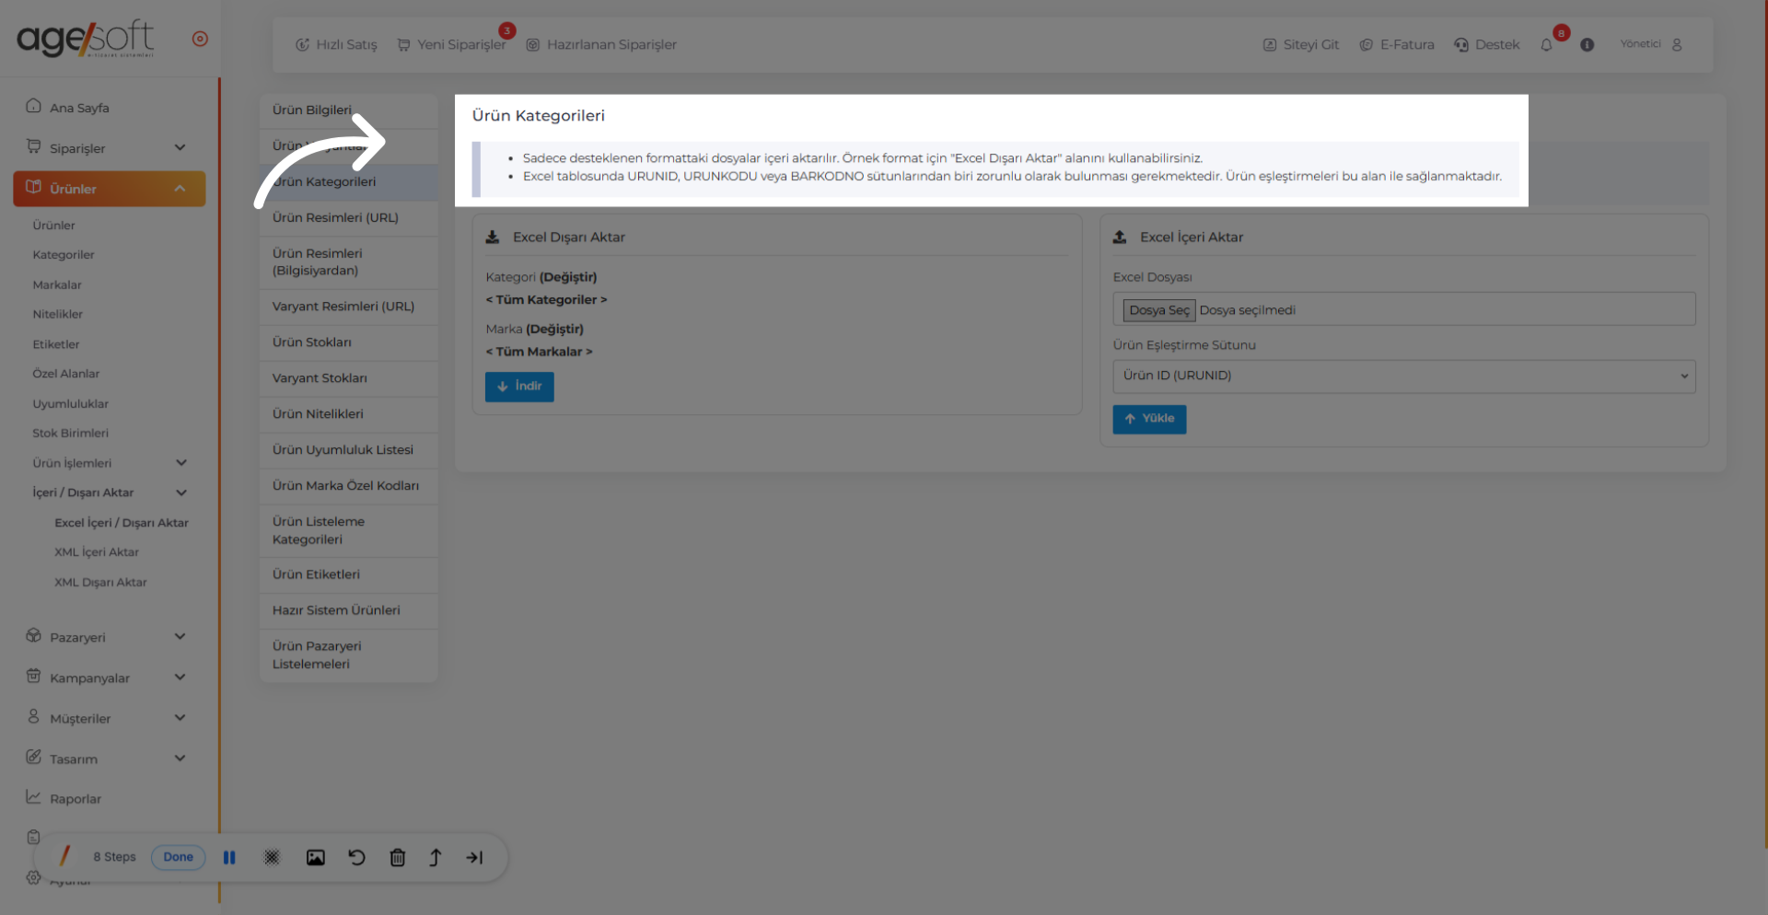Click the upward arrow icon in recorder toolbar
This screenshot has width=1768, height=915.
pyautogui.click(x=436, y=857)
